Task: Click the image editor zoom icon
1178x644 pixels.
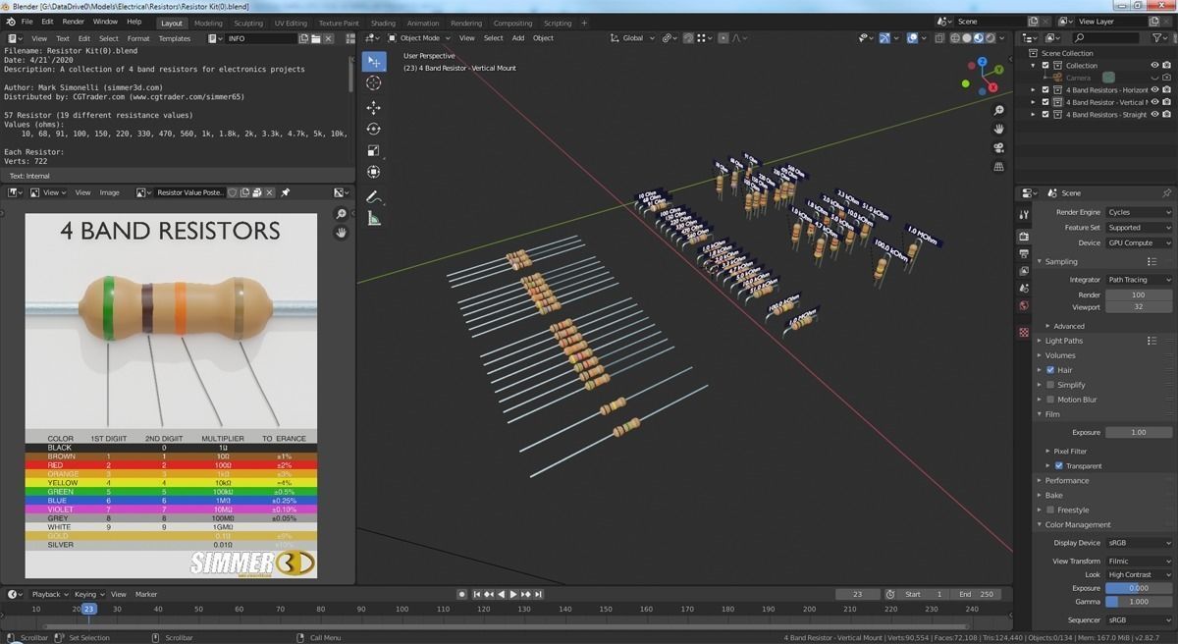Action: point(341,214)
